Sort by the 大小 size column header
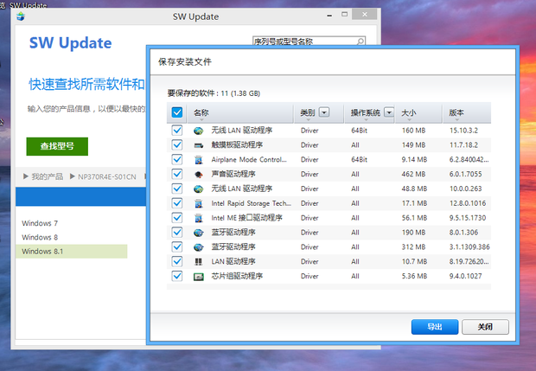Screen dimensions: 536x371 418,112
